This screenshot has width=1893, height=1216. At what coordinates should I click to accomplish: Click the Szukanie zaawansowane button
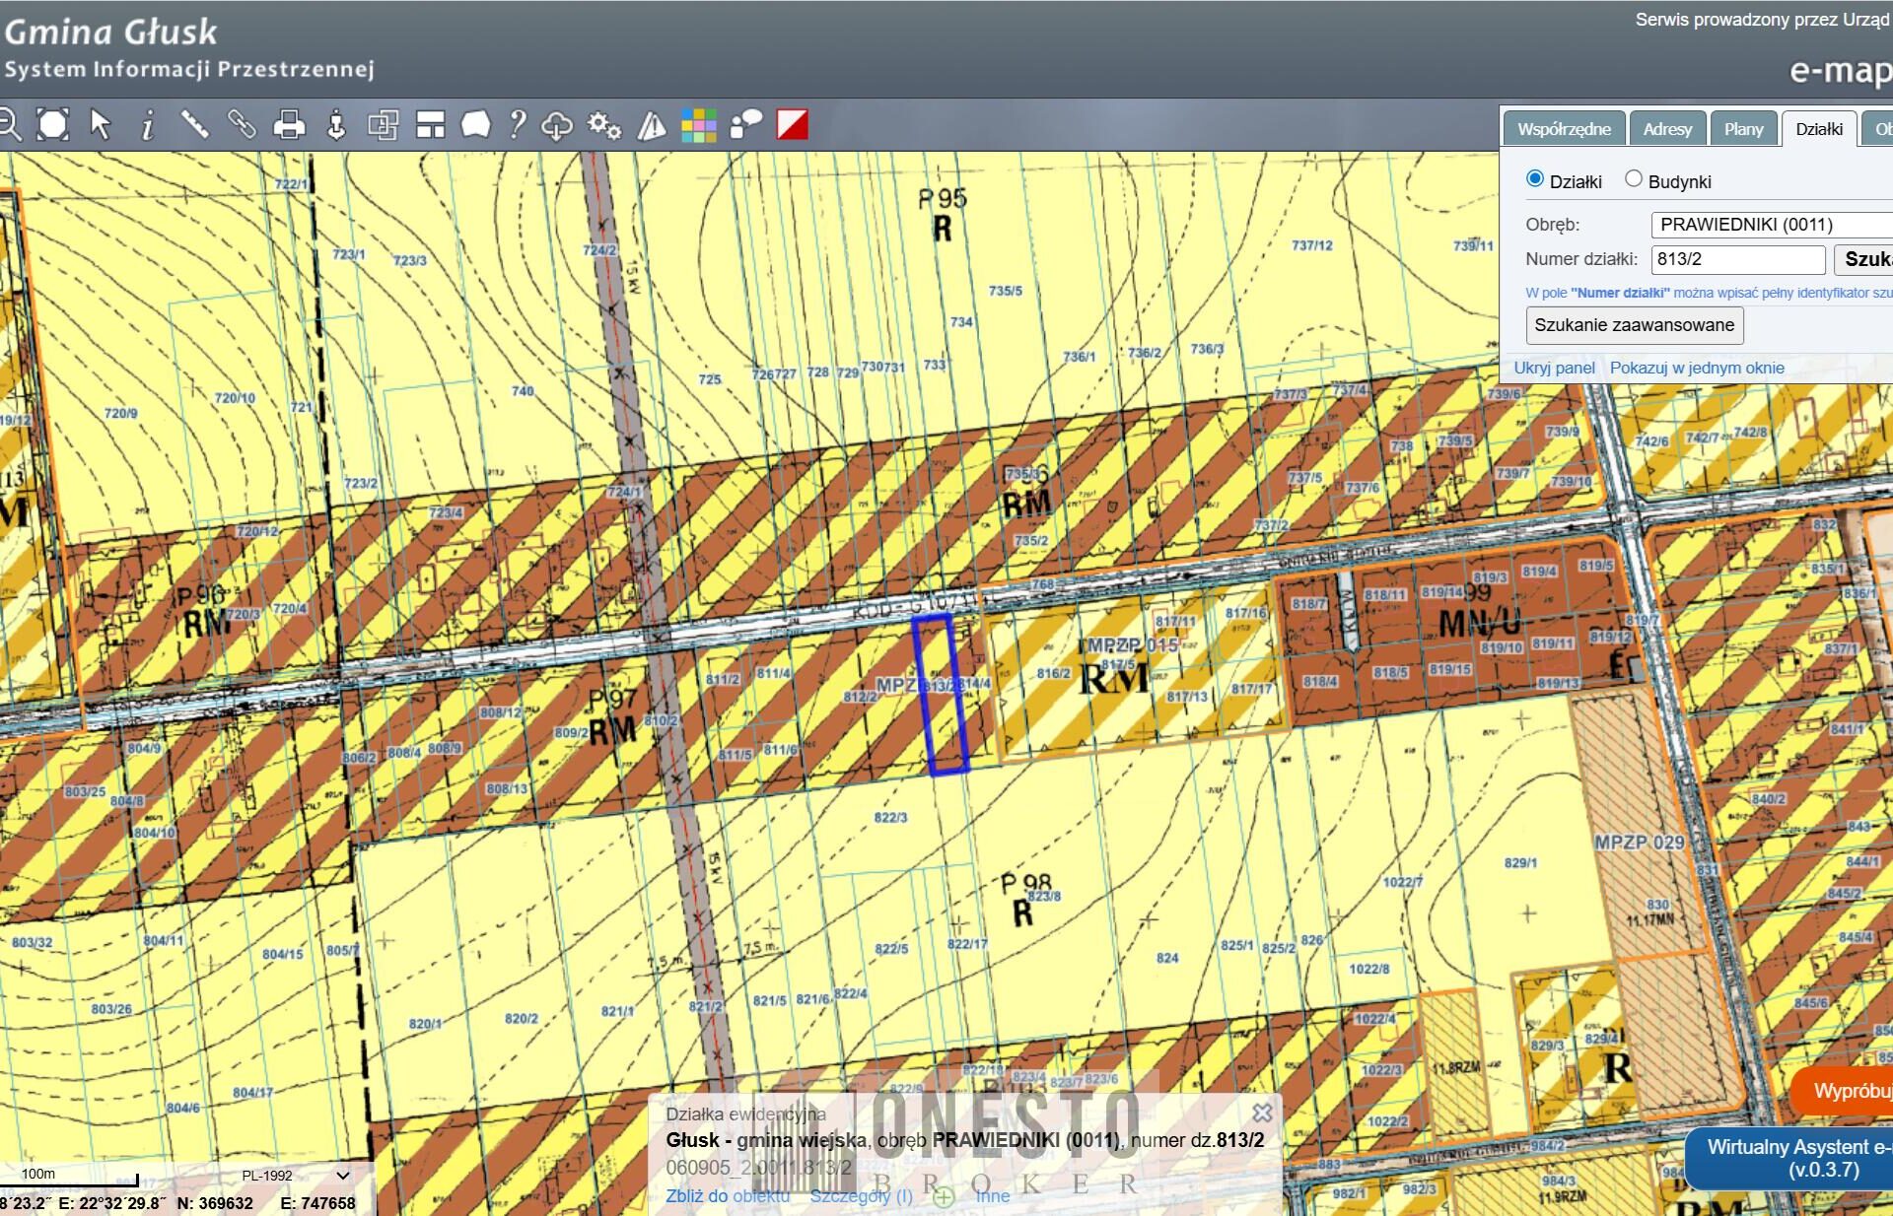pos(1634,325)
